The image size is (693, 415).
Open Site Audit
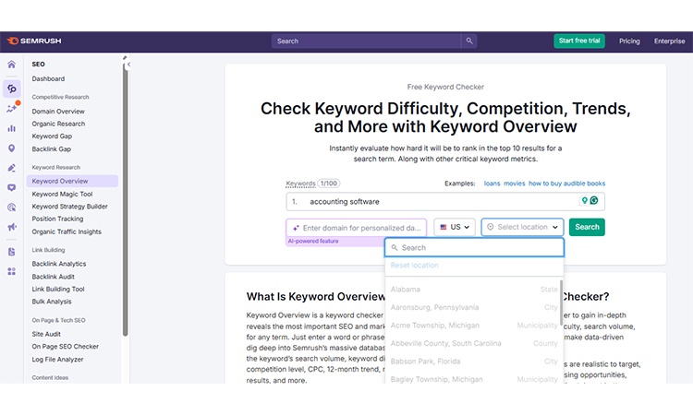tap(46, 334)
